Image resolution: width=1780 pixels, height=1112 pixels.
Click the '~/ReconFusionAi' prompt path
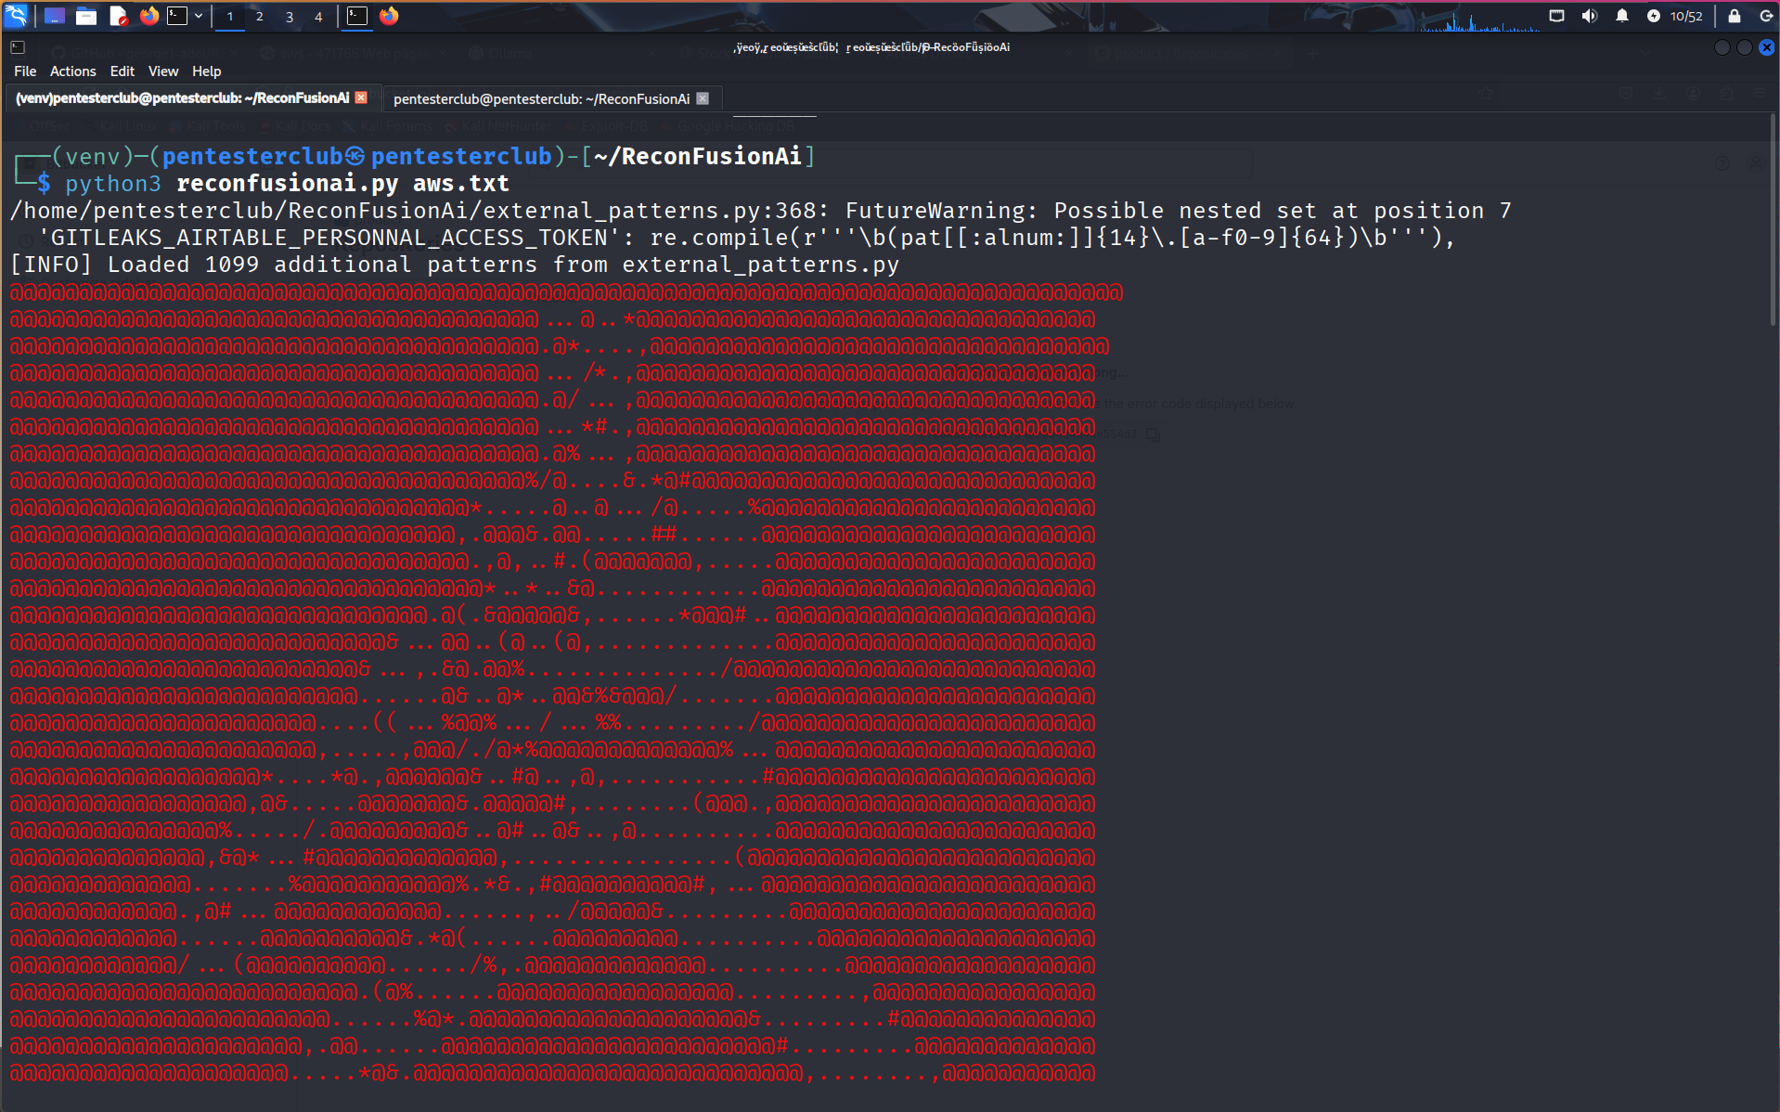[698, 156]
